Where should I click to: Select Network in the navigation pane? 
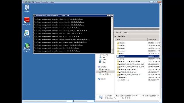pos(102,79)
